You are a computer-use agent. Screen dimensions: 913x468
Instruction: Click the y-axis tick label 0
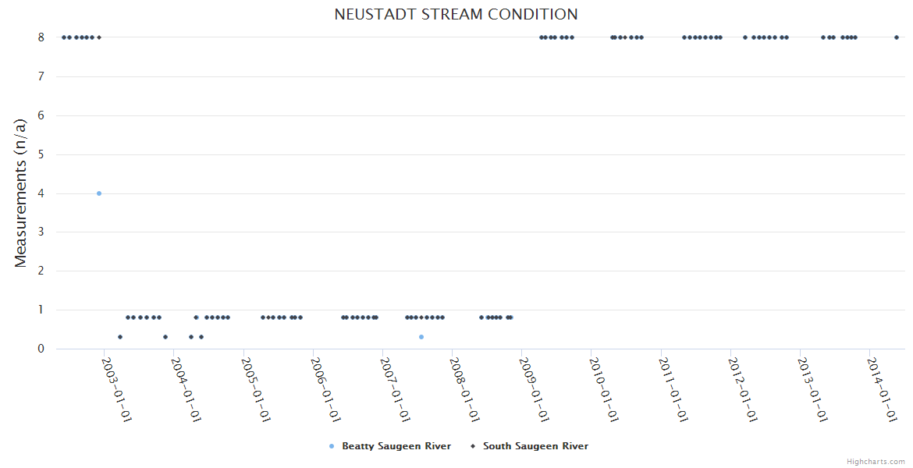point(41,349)
